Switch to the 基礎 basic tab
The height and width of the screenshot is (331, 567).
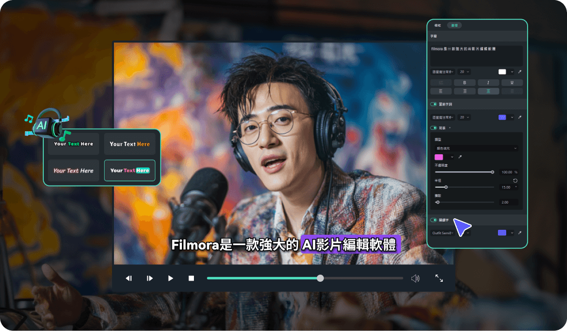tap(454, 25)
